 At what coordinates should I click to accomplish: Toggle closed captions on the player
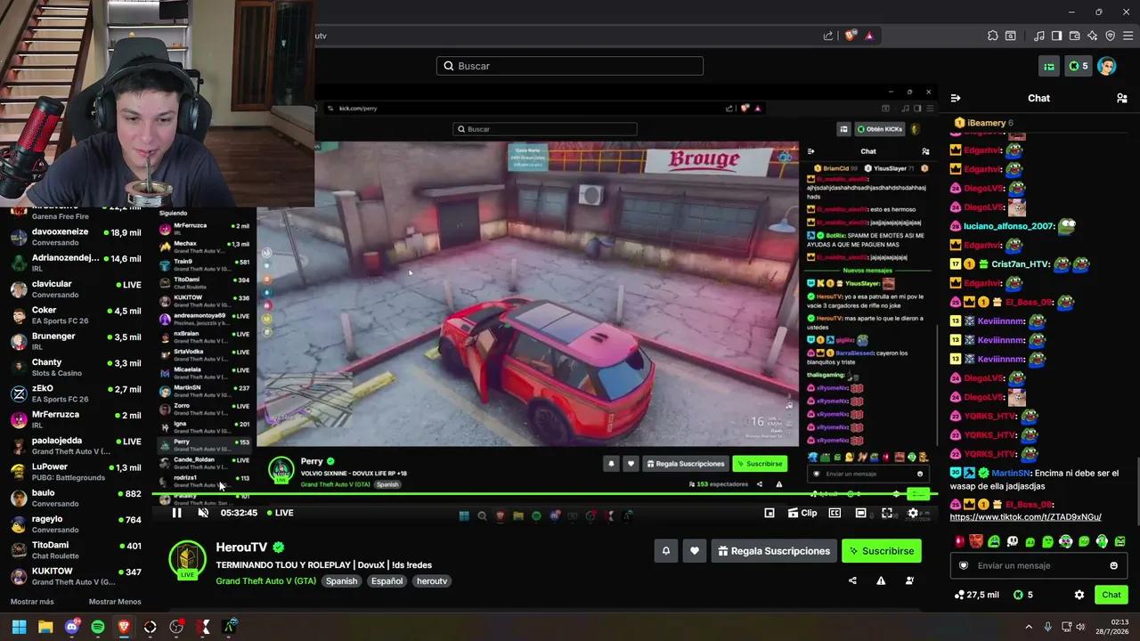pos(835,513)
